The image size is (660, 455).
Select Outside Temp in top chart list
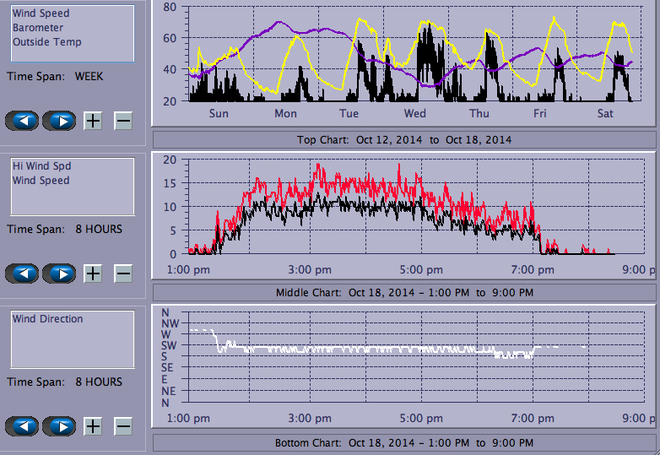(46, 42)
